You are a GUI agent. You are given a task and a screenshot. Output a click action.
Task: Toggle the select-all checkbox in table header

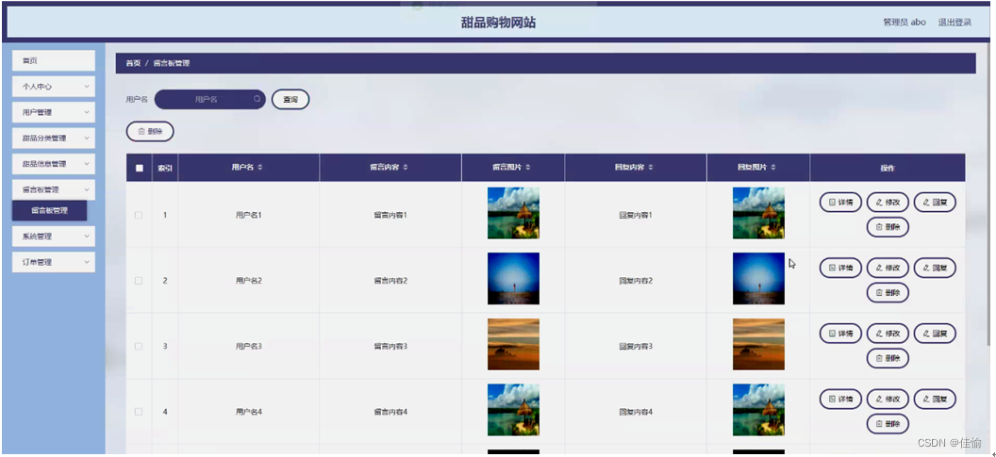139,169
